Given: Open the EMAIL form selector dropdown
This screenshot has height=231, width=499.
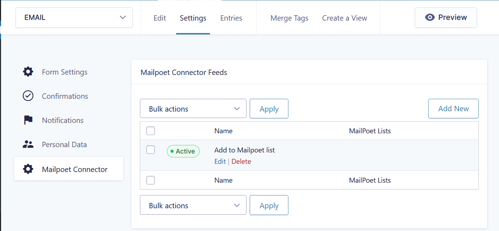Looking at the screenshot, I should [74, 17].
